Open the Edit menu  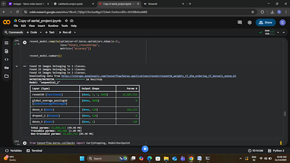coord(23,26)
